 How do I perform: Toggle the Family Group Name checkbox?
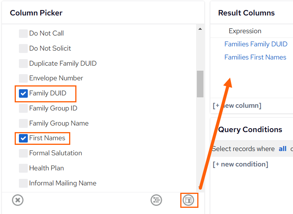24,124
